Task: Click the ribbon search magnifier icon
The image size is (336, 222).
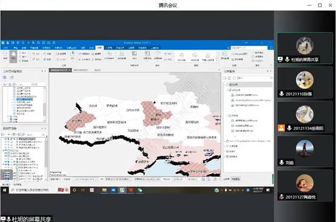Action: [229, 48]
